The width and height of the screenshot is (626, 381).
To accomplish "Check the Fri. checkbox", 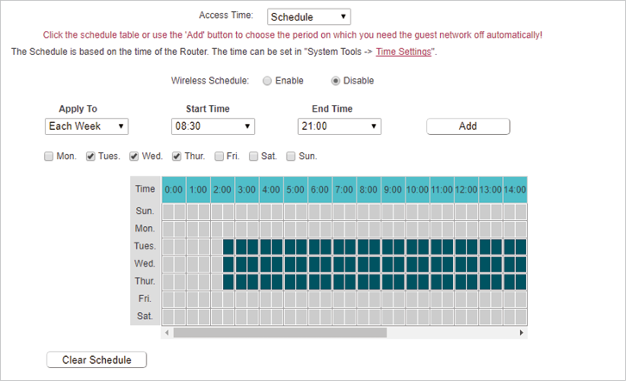I will 219,157.
